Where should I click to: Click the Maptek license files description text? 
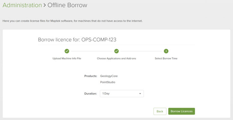pos(72,21)
